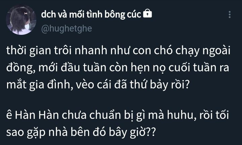Click the phrase 'thứ bảy rồi?'

159,84
